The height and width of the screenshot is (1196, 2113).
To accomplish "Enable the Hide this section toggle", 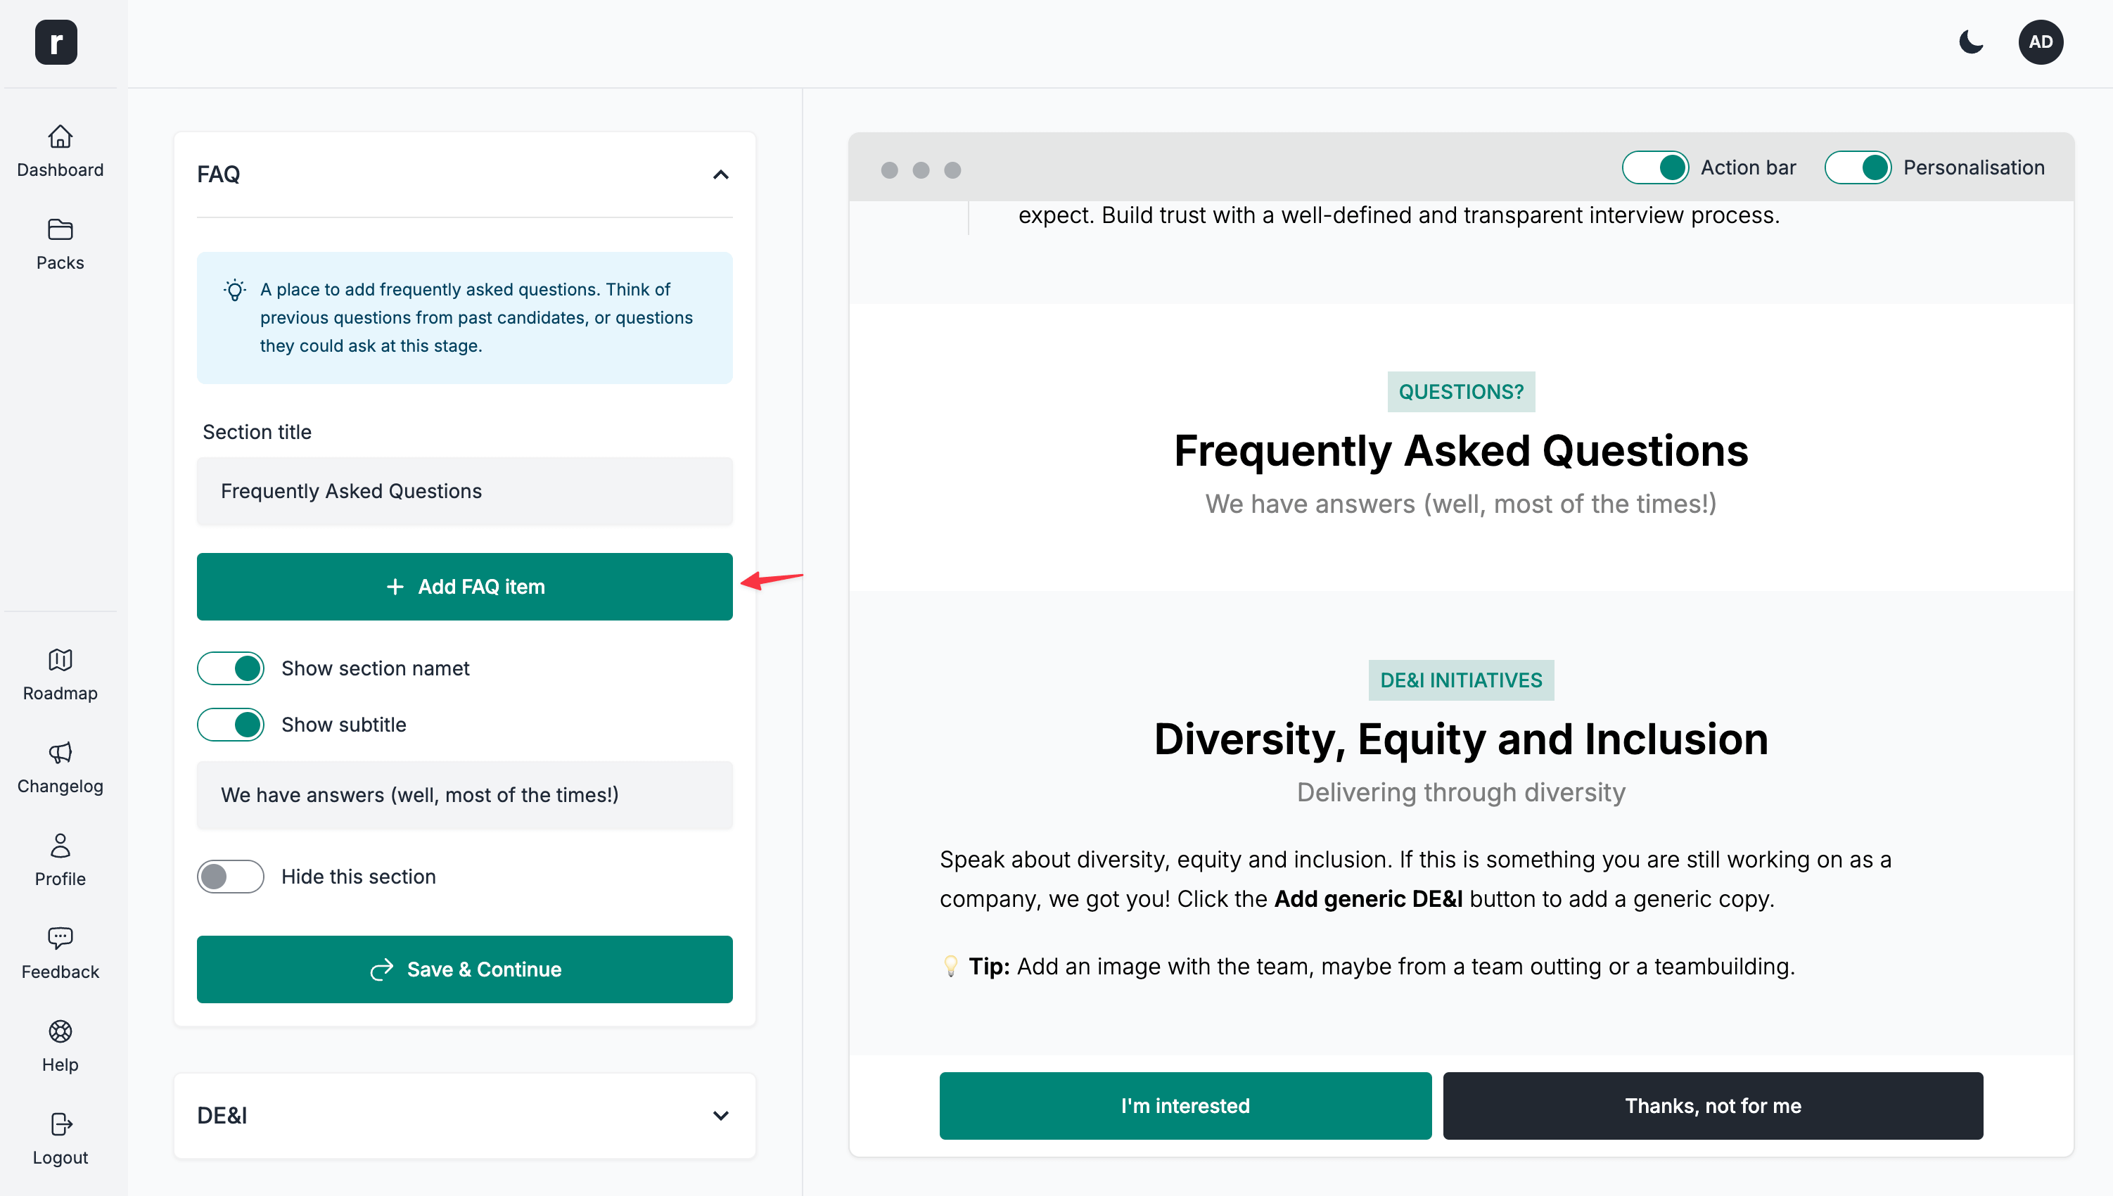I will coord(231,877).
